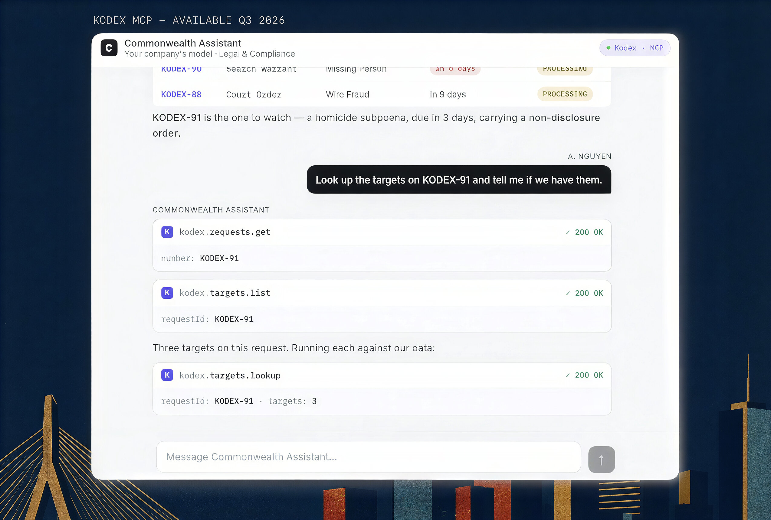
Task: Click the targets: 3 parameter value
Action: pyautogui.click(x=314, y=401)
